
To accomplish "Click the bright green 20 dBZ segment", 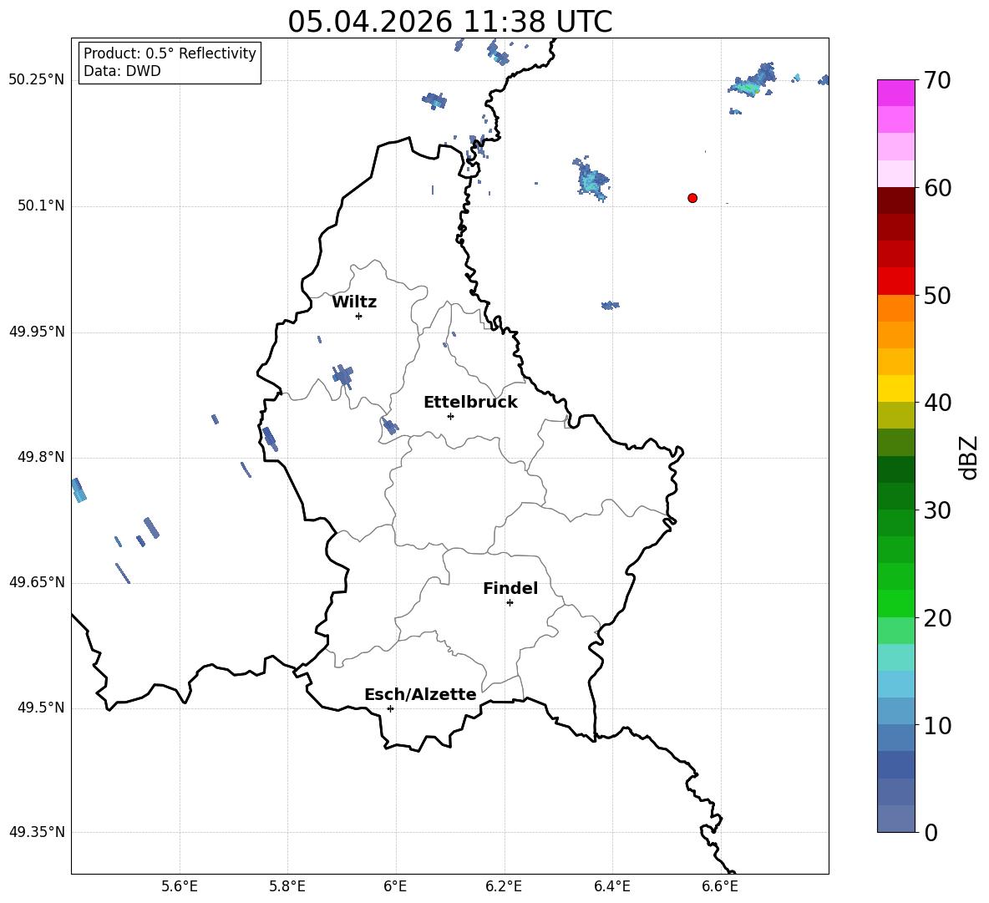I will (x=895, y=603).
